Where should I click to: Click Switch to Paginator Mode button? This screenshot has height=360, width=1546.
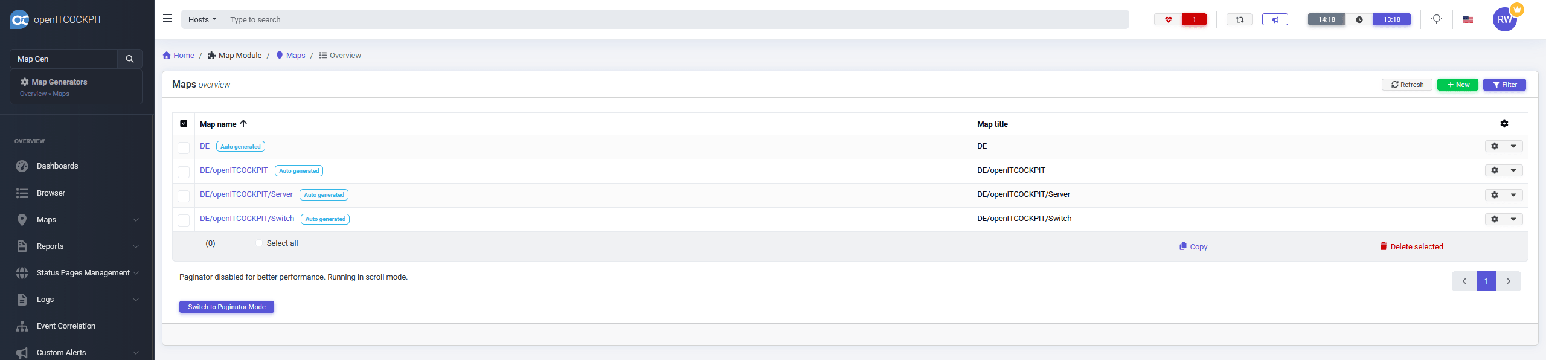click(226, 307)
